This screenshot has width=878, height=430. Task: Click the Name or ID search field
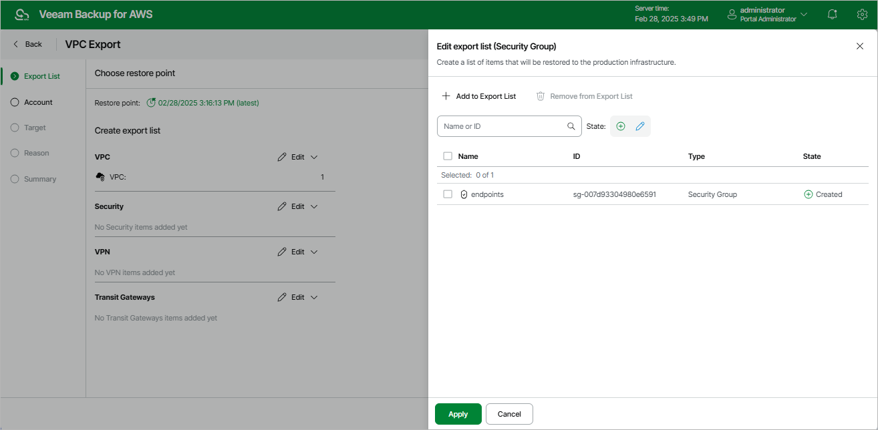tap(502, 126)
